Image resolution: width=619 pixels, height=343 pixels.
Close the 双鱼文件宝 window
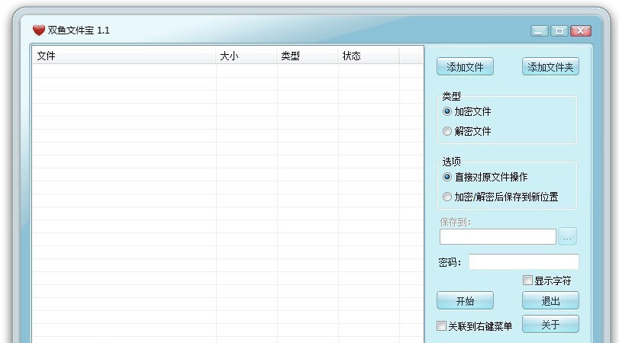click(x=580, y=30)
